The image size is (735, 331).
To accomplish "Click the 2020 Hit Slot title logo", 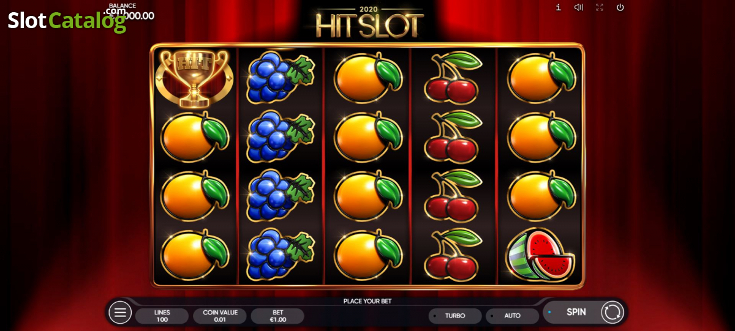I will 369,22.
